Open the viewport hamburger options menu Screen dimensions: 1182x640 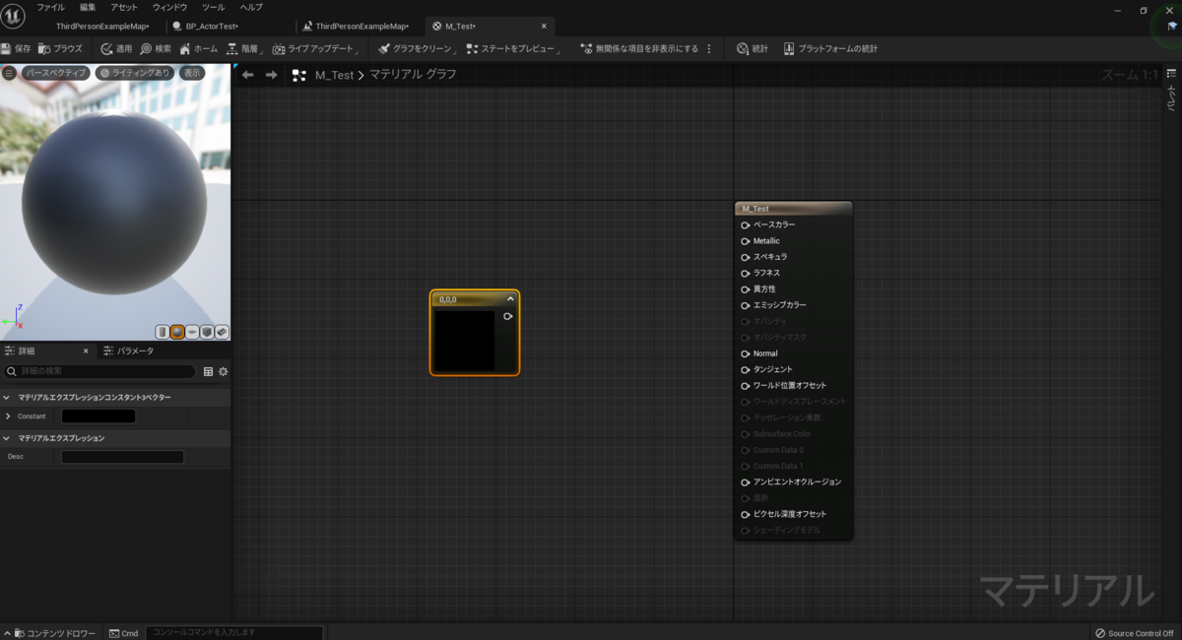[9, 73]
